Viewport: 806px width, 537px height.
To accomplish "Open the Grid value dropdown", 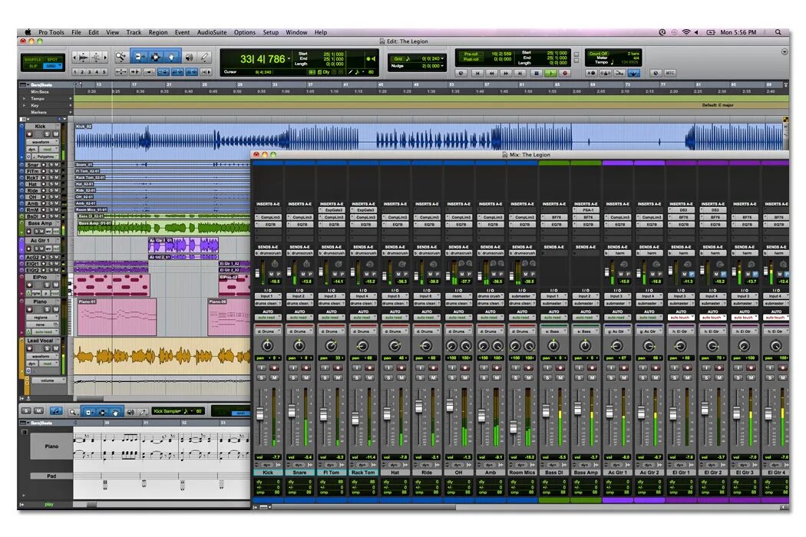I will pos(441,58).
